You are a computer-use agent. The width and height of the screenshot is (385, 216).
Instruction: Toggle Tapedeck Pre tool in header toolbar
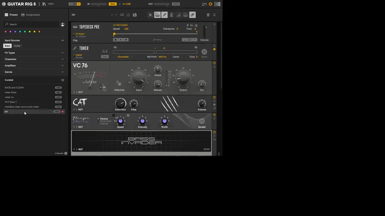click(x=157, y=15)
